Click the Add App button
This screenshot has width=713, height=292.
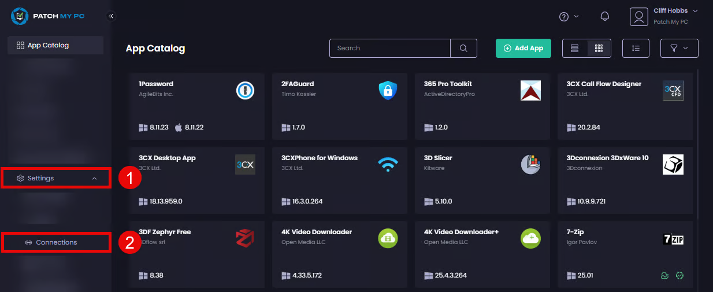tap(523, 49)
